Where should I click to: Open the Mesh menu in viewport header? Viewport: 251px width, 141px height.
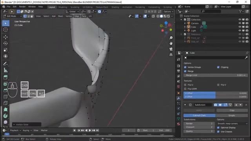coord(60,16)
